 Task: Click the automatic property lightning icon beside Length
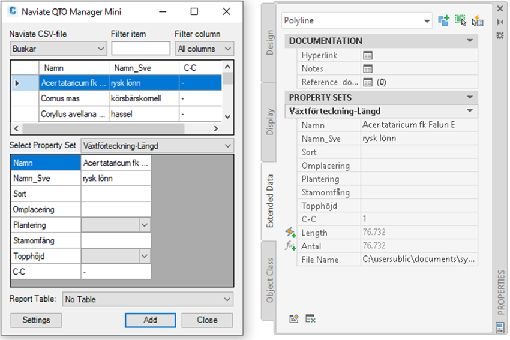(x=290, y=233)
